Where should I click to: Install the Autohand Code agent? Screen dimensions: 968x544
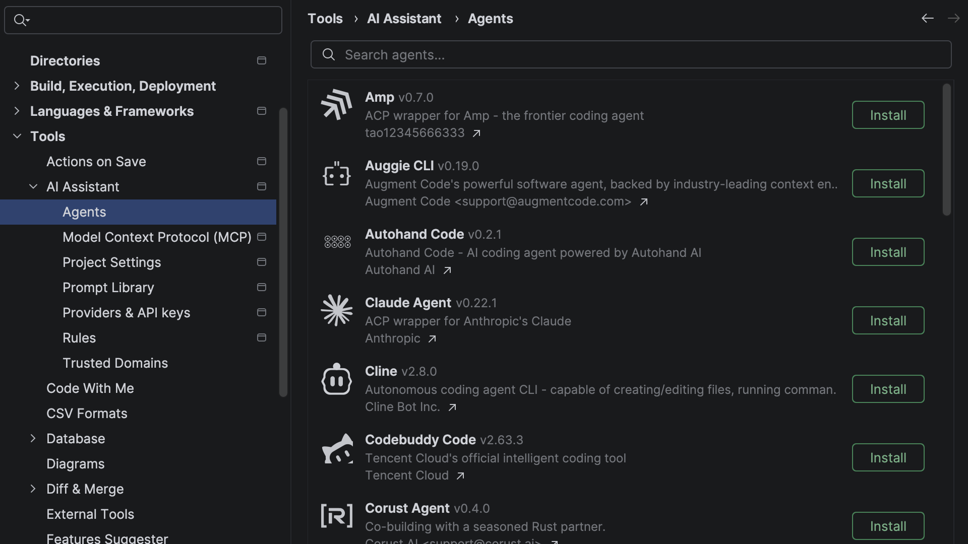click(888, 252)
